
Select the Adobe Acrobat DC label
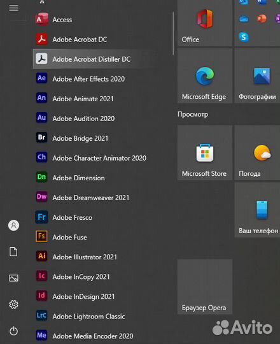[80, 39]
